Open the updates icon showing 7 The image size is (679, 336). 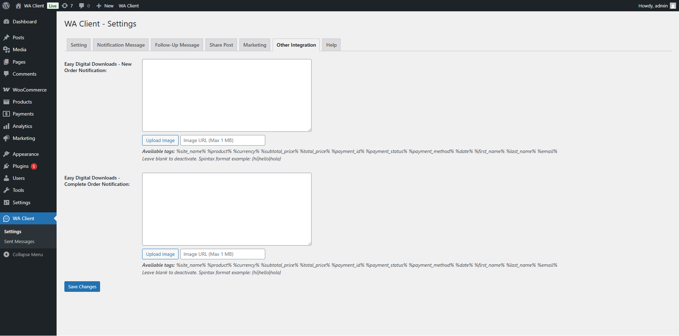(x=65, y=6)
